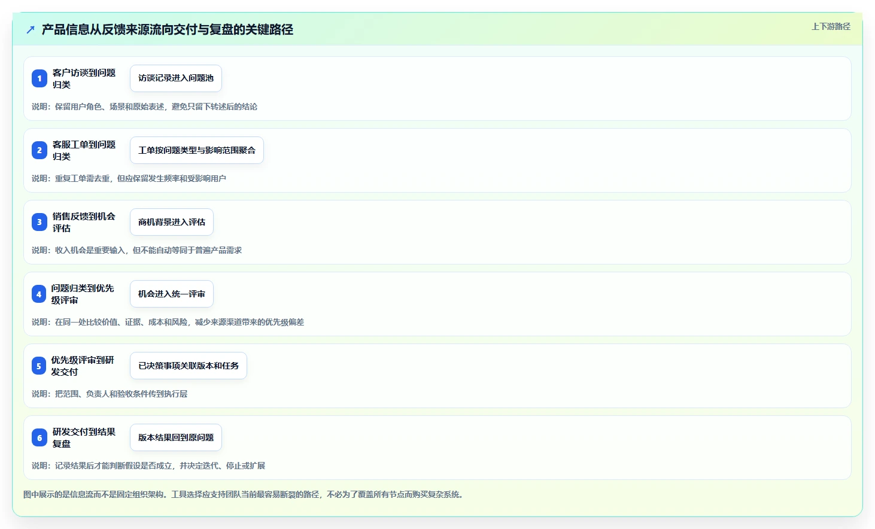
Task: Select step number 1 badge
Action: coord(40,78)
